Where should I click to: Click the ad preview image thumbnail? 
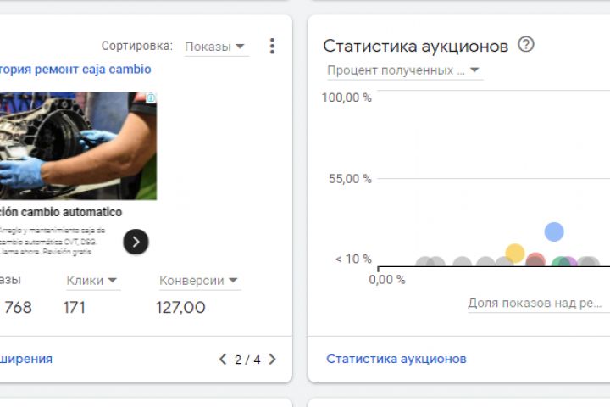click(x=76, y=146)
